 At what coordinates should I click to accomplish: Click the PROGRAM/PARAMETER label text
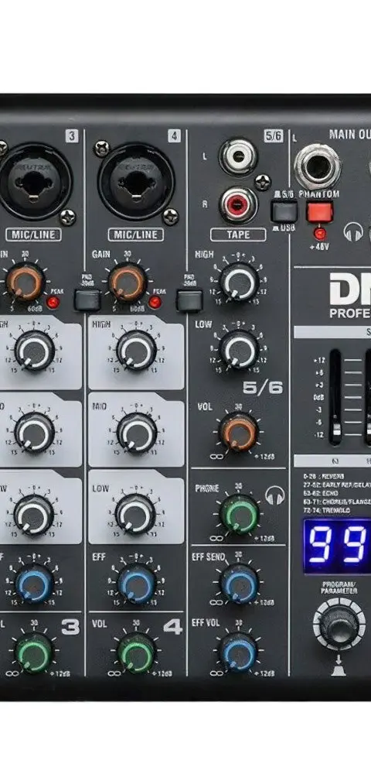click(x=339, y=587)
